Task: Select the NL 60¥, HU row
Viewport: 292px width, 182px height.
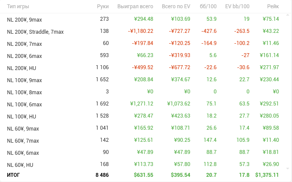Action: click(x=20, y=165)
